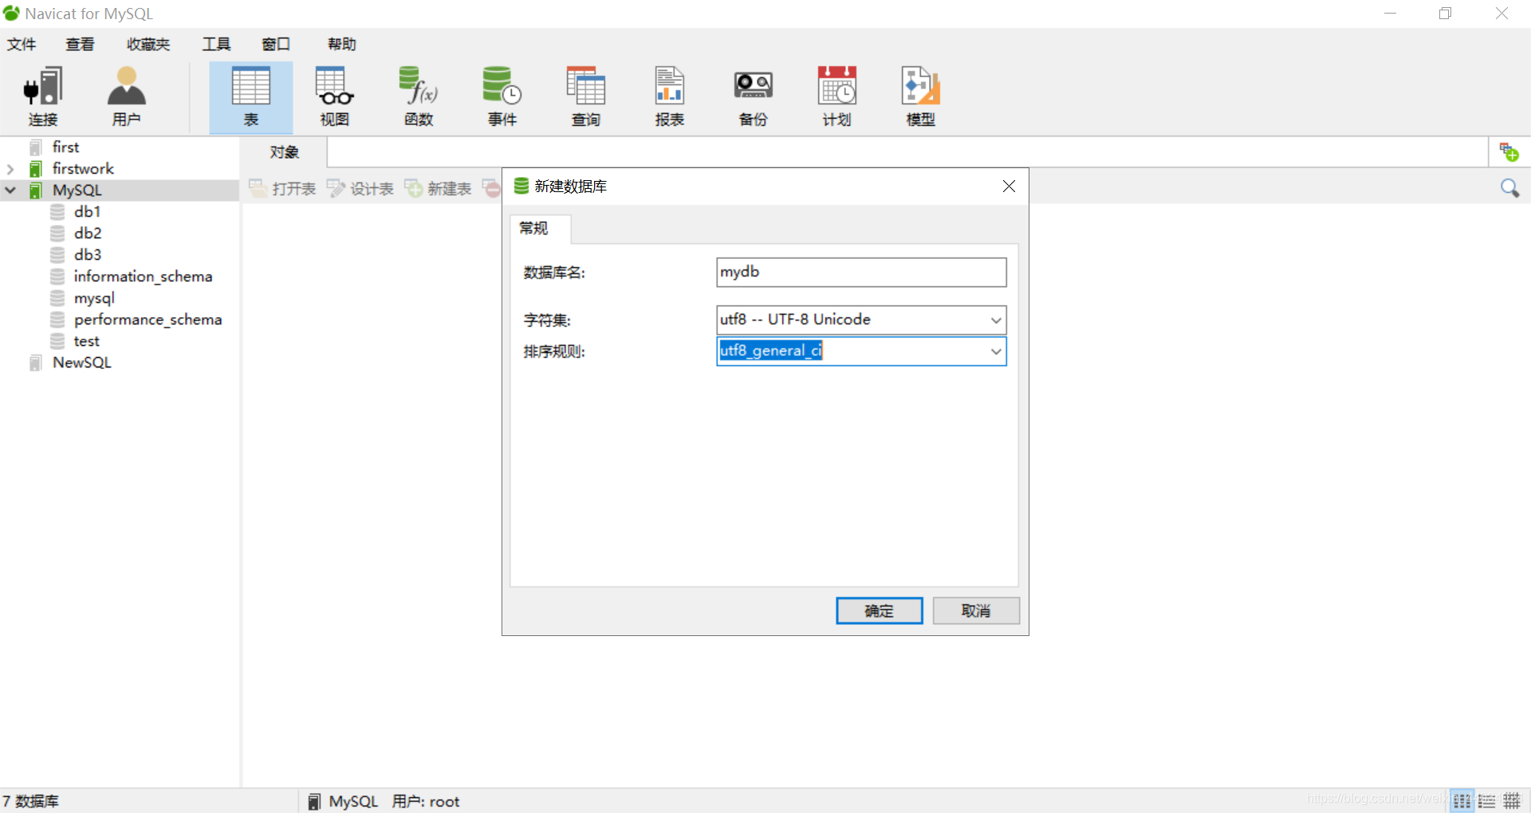Viewport: 1531px width, 813px height.
Task: Switch to list view in status bar
Action: [x=1487, y=801]
